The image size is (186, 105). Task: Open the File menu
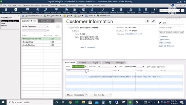pos(5,5)
